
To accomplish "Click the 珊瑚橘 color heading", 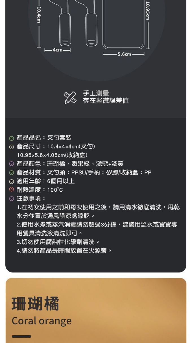I will (35, 304).
